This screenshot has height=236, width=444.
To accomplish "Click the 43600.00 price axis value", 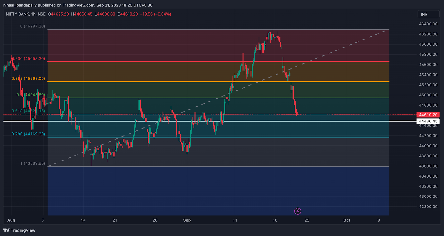I will coord(428,166).
